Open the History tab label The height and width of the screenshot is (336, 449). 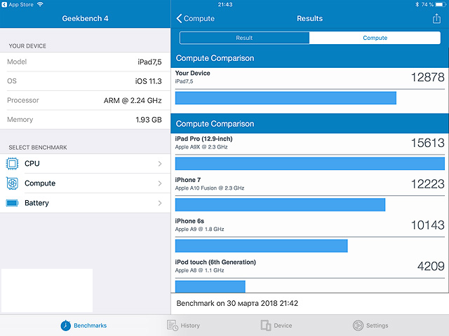click(190, 325)
